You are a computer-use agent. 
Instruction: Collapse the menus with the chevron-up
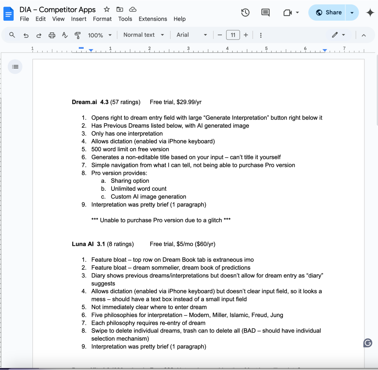(364, 35)
